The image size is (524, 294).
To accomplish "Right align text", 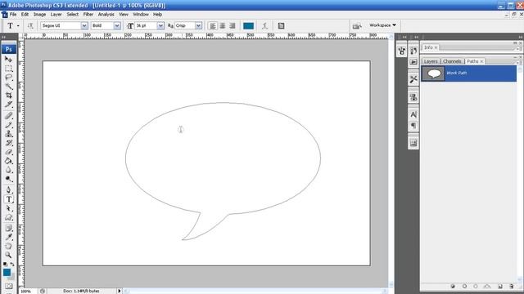I will [x=233, y=25].
